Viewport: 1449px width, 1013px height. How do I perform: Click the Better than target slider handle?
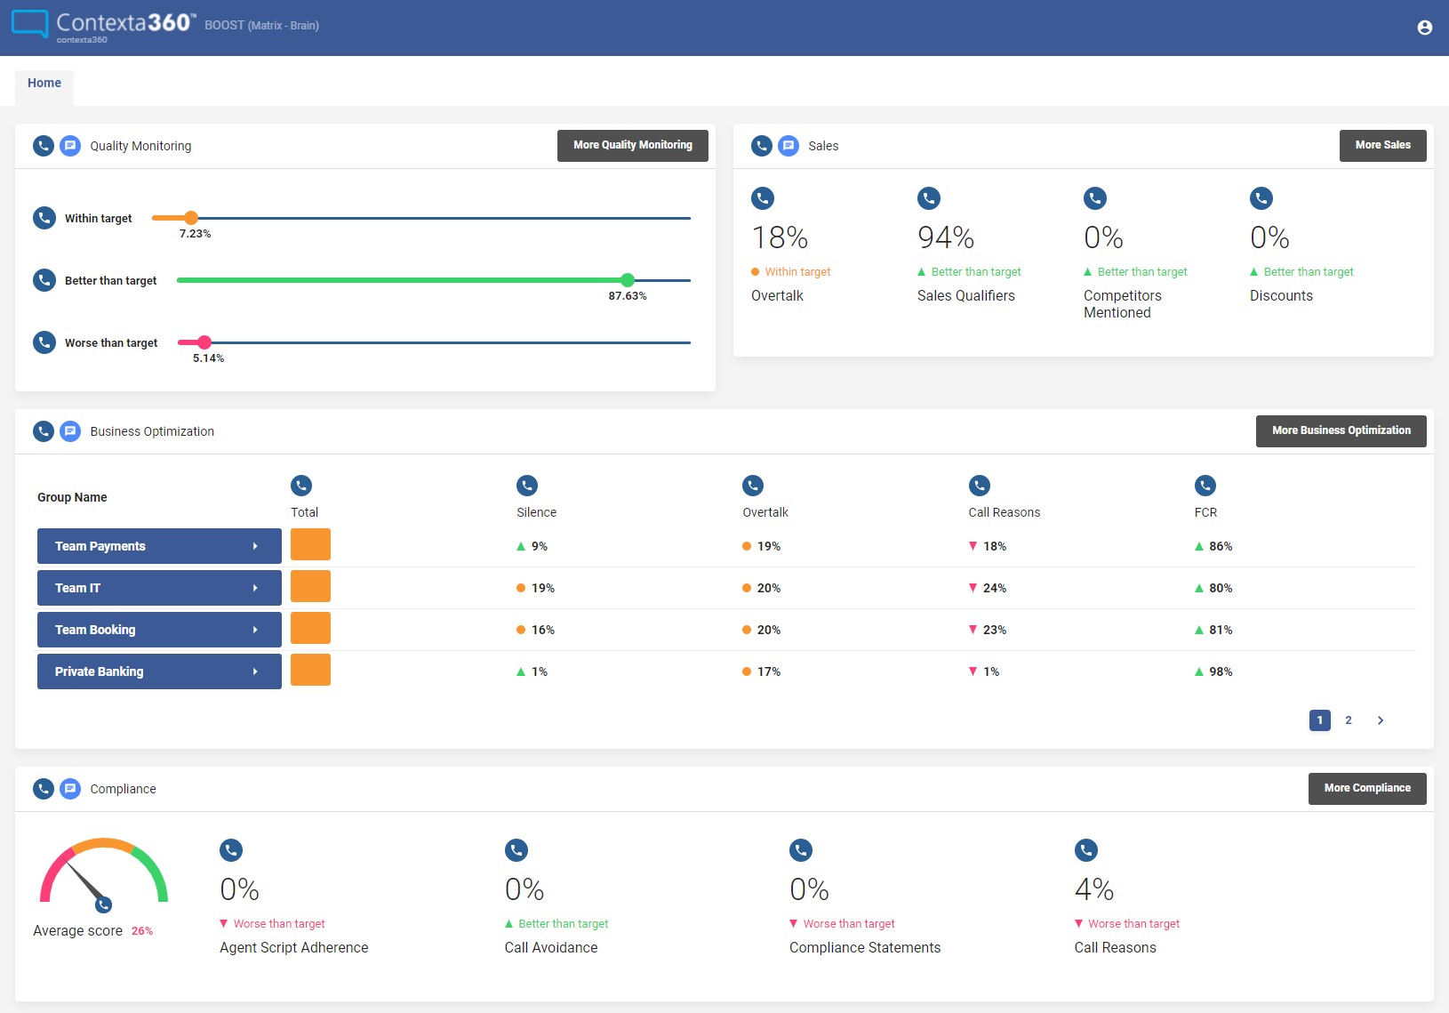(628, 280)
